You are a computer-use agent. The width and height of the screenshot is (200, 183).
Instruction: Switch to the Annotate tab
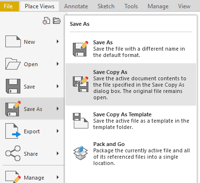[76, 6]
